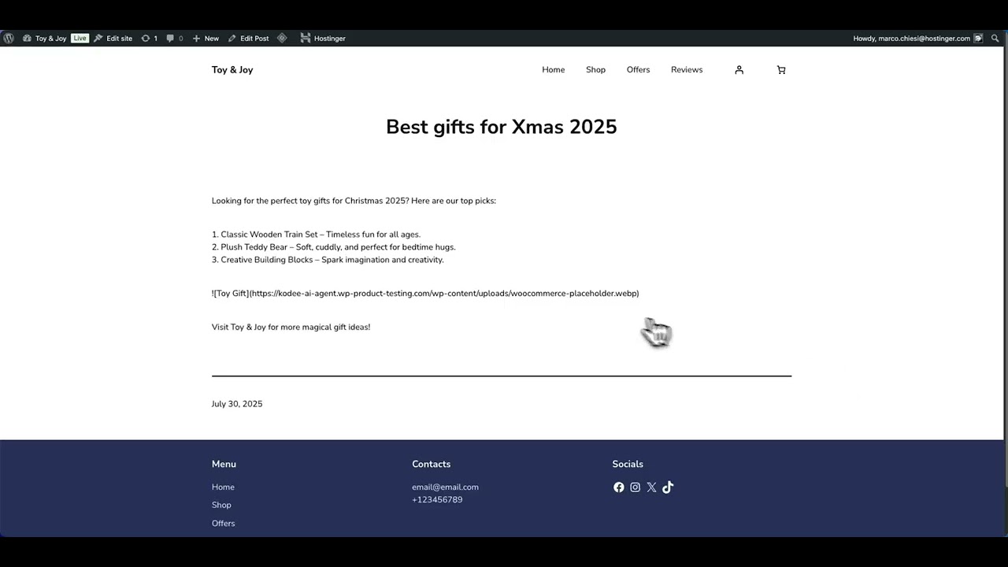Go to Home in the header navigation
This screenshot has height=567, width=1008.
click(x=554, y=70)
